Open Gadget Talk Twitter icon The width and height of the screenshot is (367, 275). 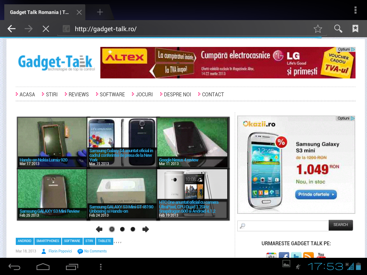(296, 255)
